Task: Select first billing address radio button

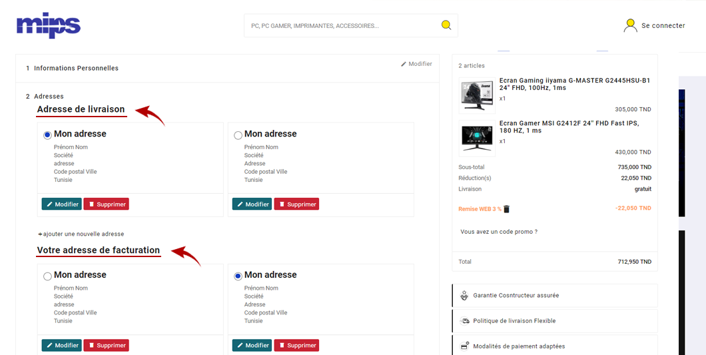Action: click(48, 276)
